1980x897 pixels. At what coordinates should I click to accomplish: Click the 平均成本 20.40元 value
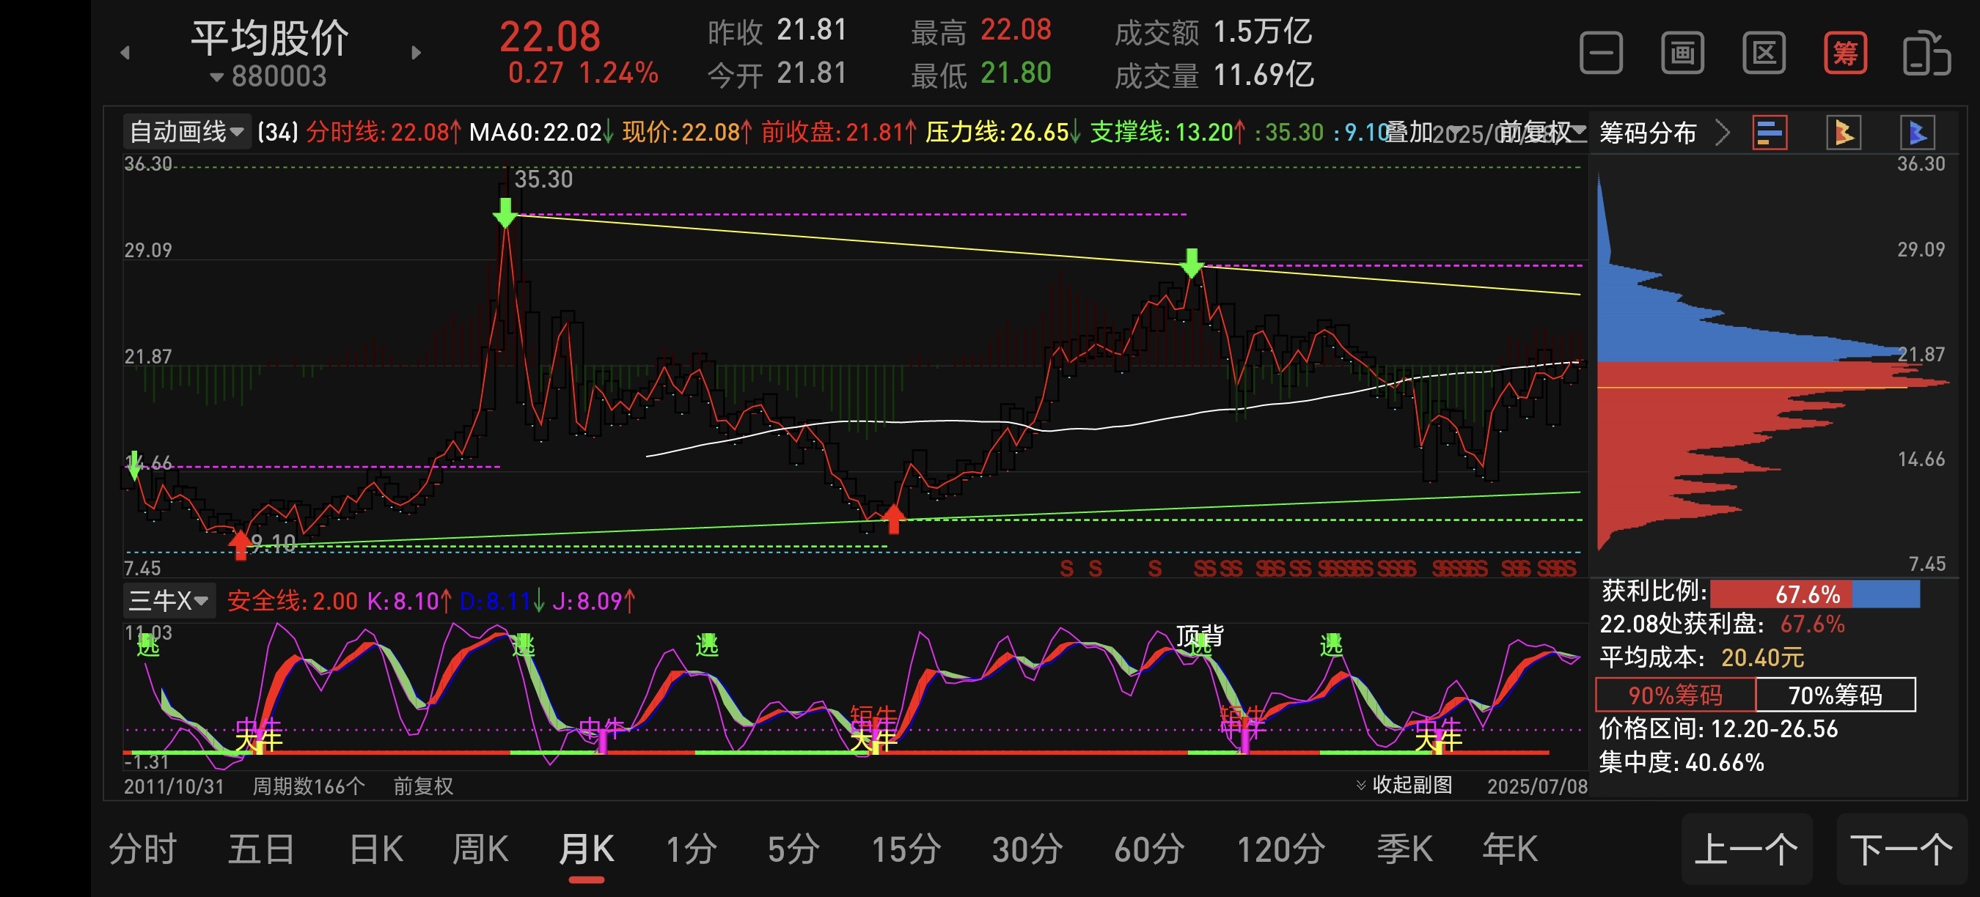pos(1761,658)
